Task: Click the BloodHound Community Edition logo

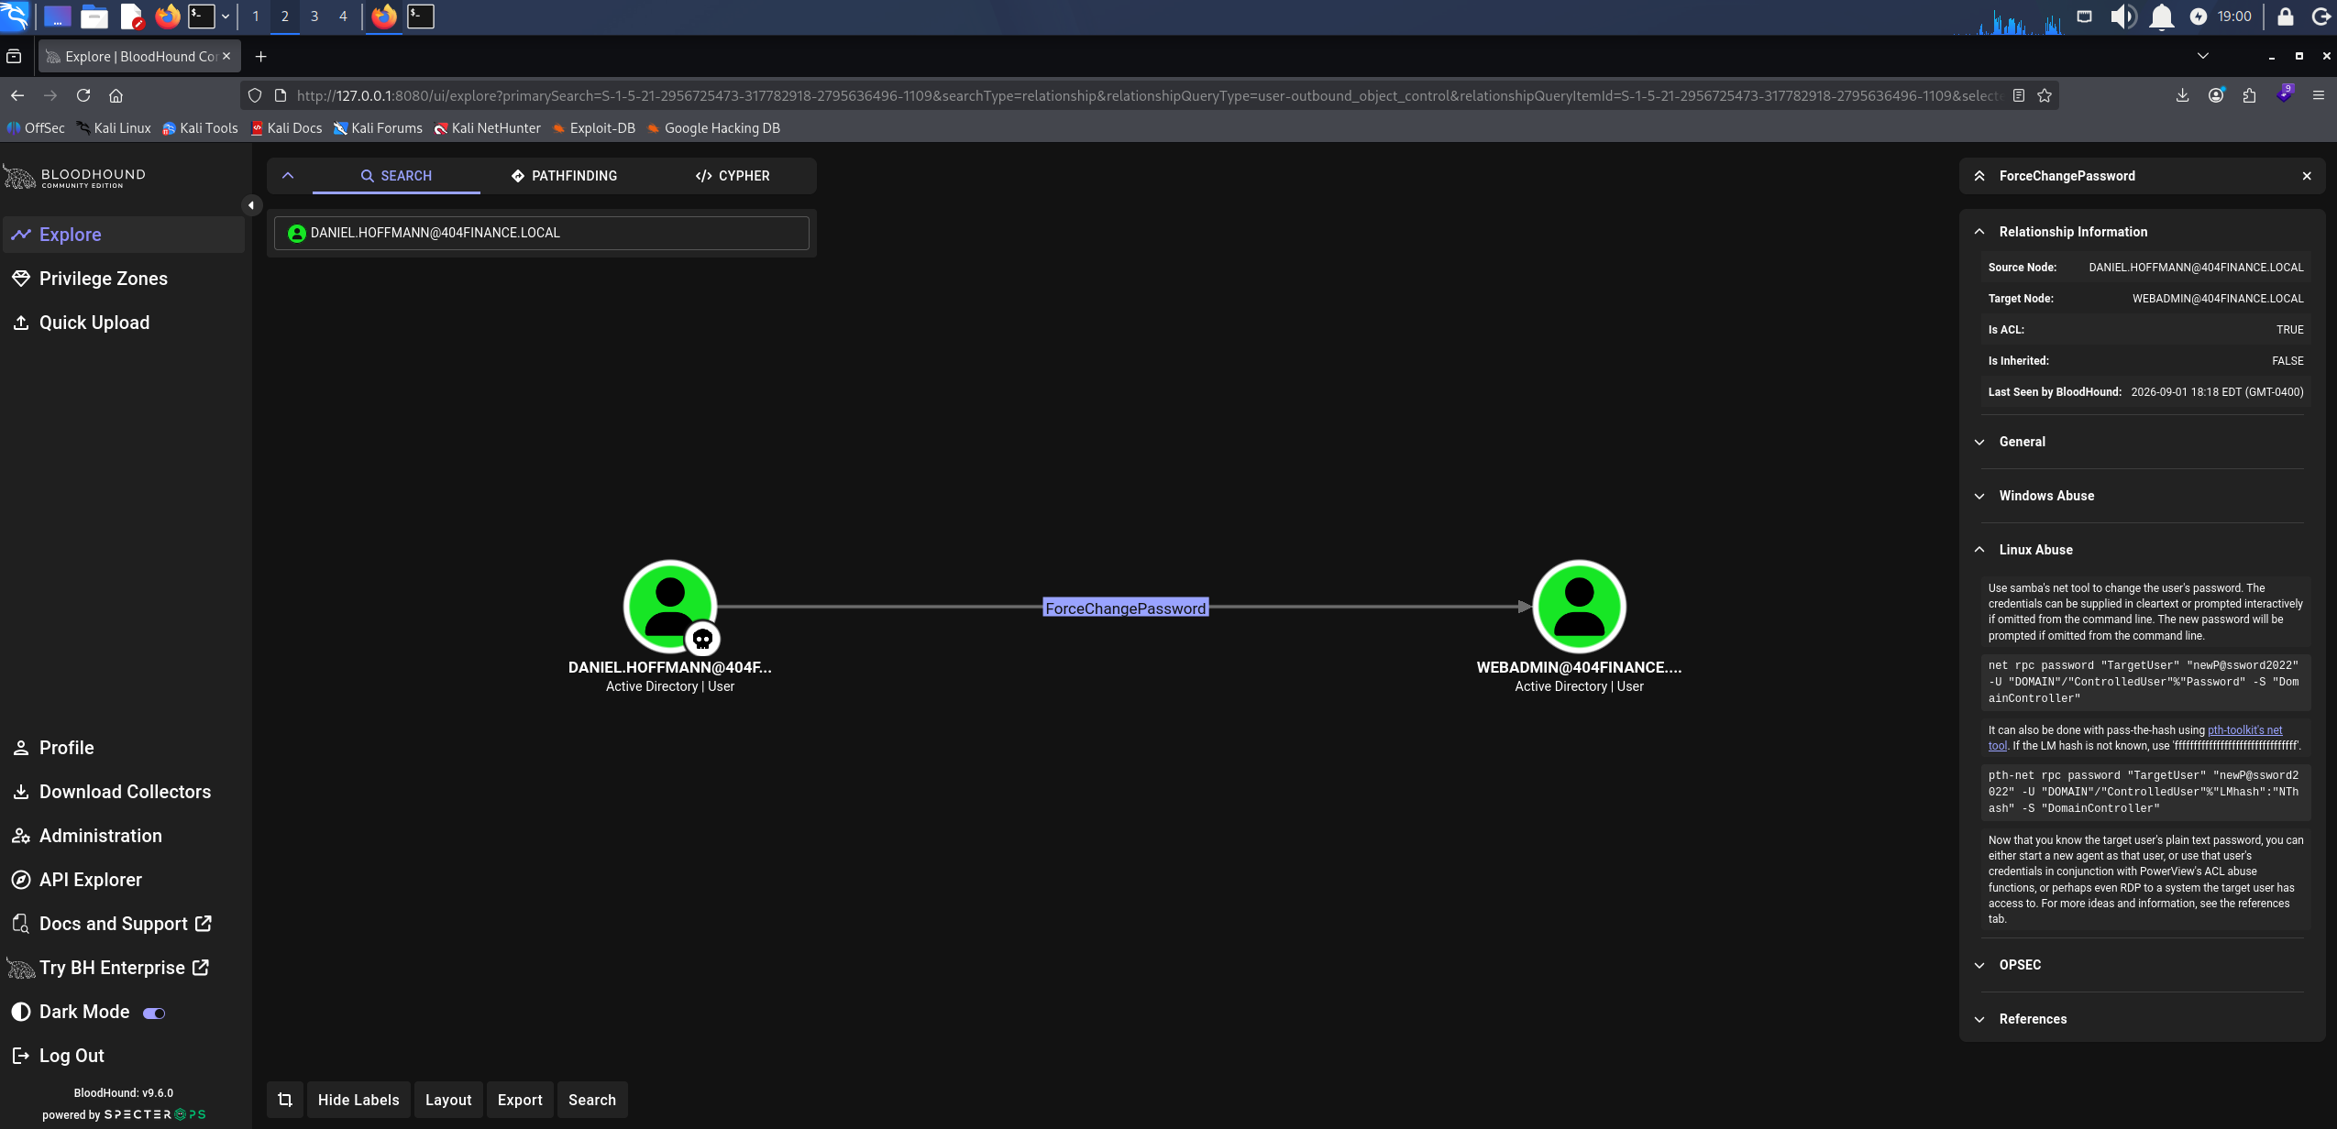Action: pyautogui.click(x=75, y=176)
